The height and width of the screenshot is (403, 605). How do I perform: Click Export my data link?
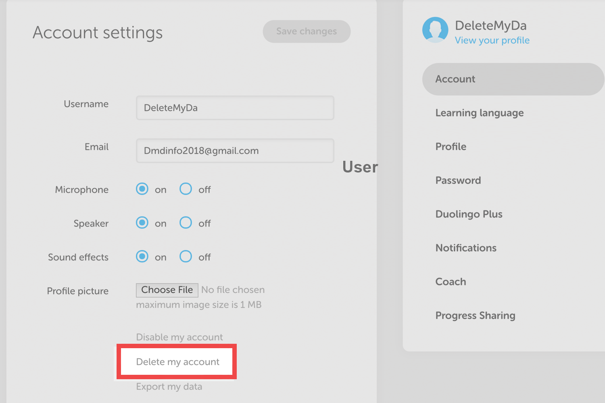click(169, 387)
